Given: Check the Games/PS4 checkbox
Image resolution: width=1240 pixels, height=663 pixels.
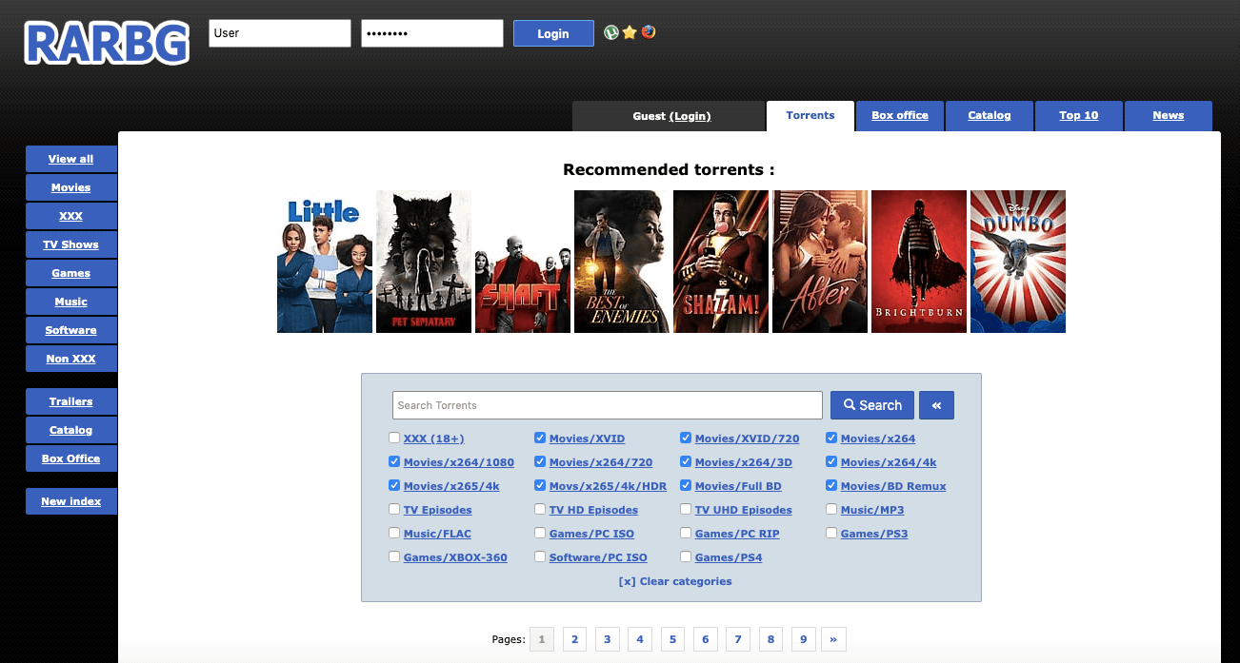Looking at the screenshot, I should click(686, 557).
